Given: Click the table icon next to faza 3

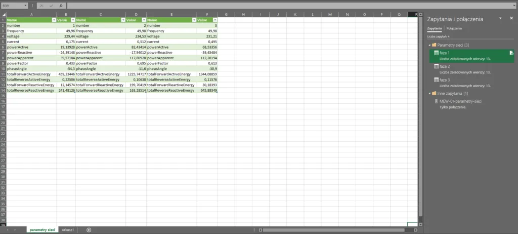Looking at the screenshot, I should coord(436,80).
